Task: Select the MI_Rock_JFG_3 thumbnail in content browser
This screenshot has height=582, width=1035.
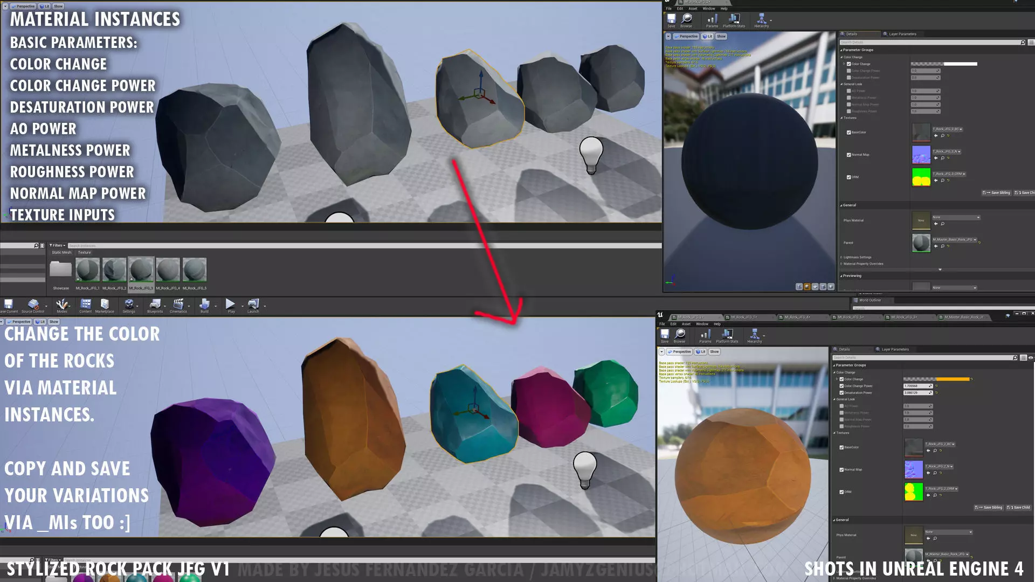Action: pyautogui.click(x=141, y=274)
